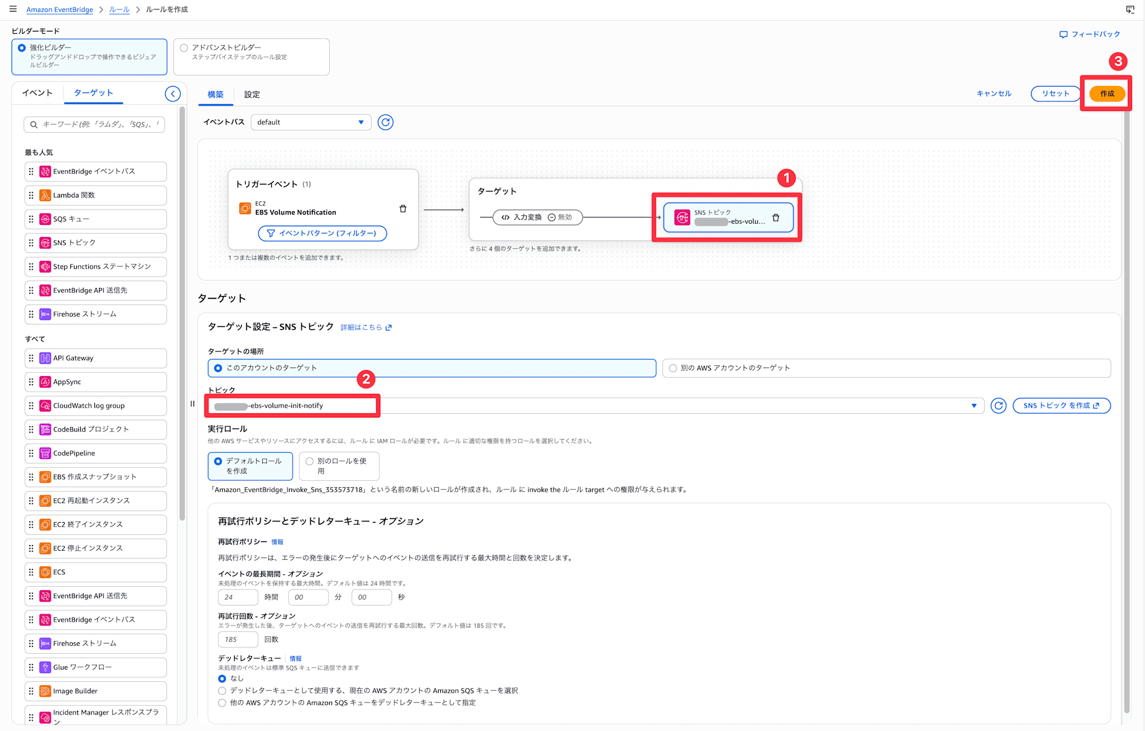Click the Lambda 関数 service icon
The height and width of the screenshot is (731, 1145).
pyautogui.click(x=45, y=195)
